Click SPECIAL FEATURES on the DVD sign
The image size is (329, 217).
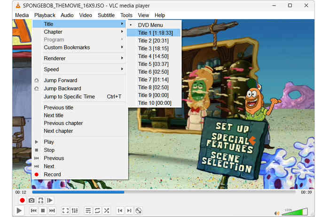(x=230, y=143)
